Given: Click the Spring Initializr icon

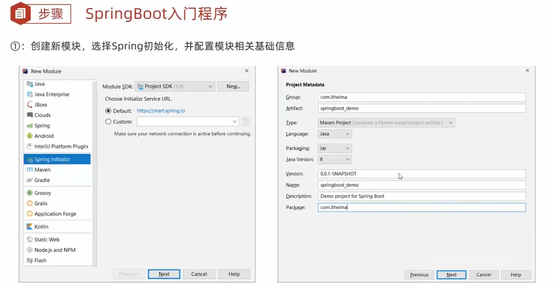Looking at the screenshot, I should point(29,160).
